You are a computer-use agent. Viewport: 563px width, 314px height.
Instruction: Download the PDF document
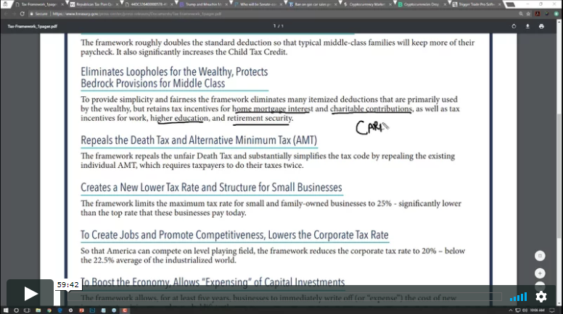coord(527,26)
